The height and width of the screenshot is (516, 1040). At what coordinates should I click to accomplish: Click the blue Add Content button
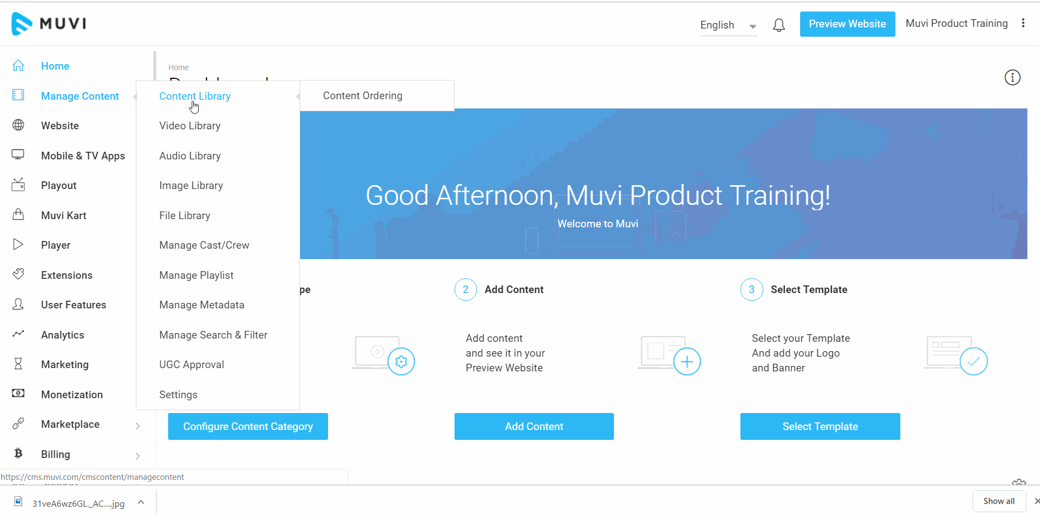pos(534,426)
